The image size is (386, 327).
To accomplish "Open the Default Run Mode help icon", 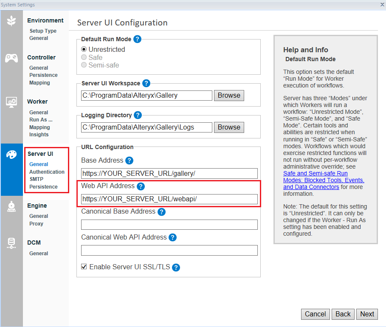I will point(137,39).
